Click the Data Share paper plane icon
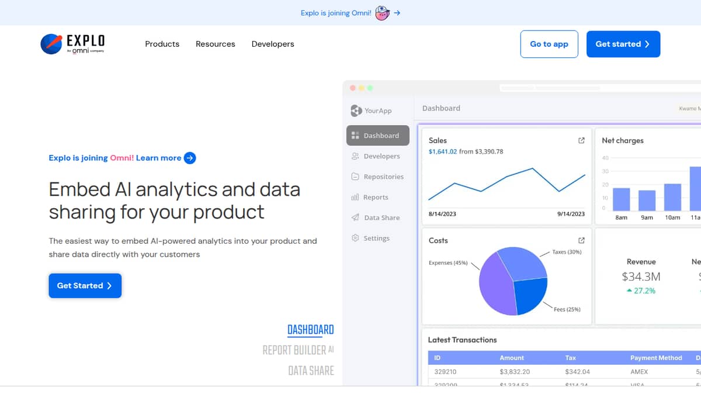Viewport: 701px width, 394px height. click(x=355, y=217)
